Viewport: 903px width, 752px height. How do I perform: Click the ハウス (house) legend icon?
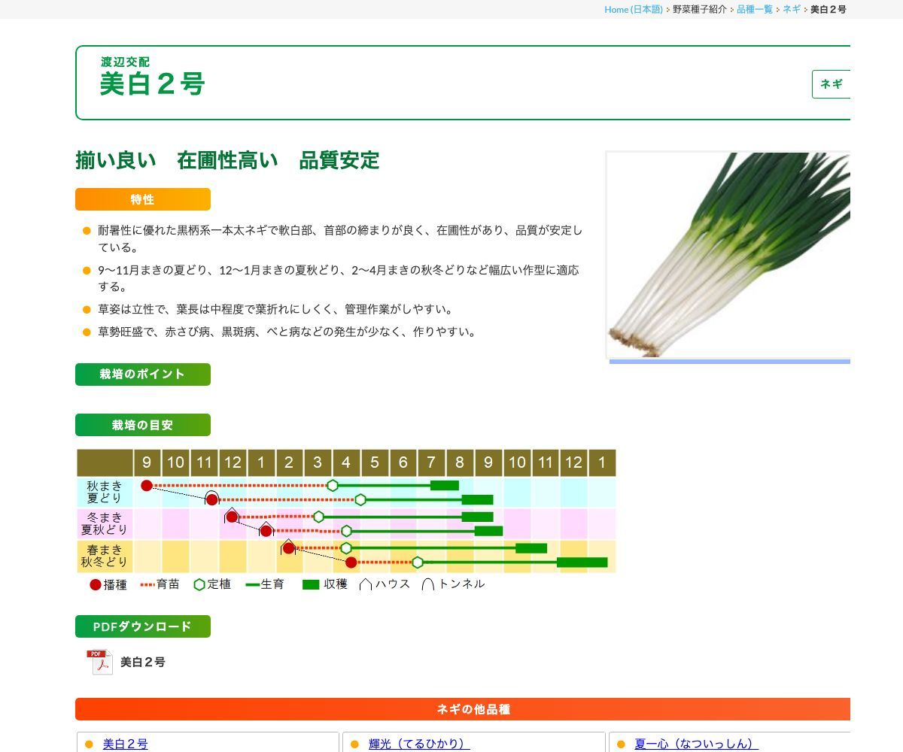(x=366, y=584)
